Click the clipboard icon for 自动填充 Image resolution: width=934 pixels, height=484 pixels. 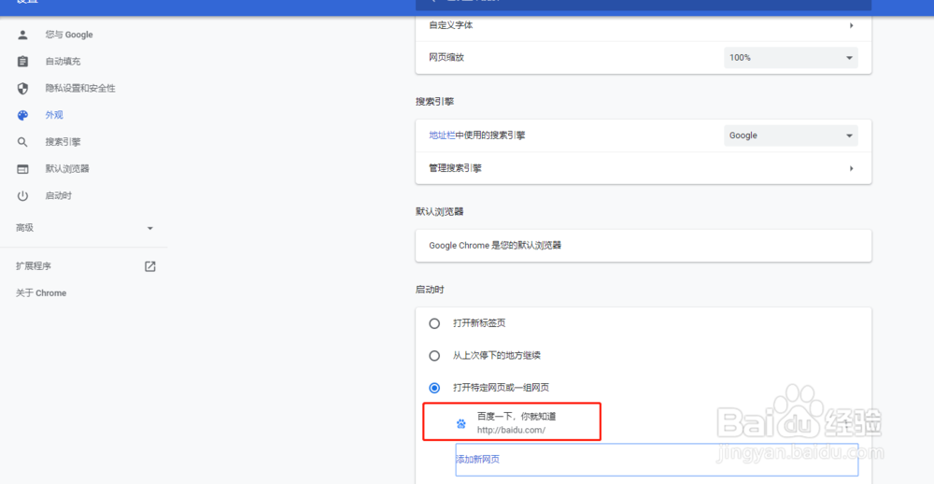[x=22, y=62]
